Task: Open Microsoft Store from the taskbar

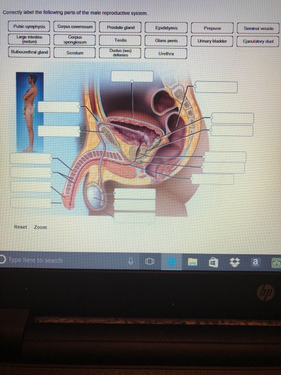Action: tap(214, 262)
